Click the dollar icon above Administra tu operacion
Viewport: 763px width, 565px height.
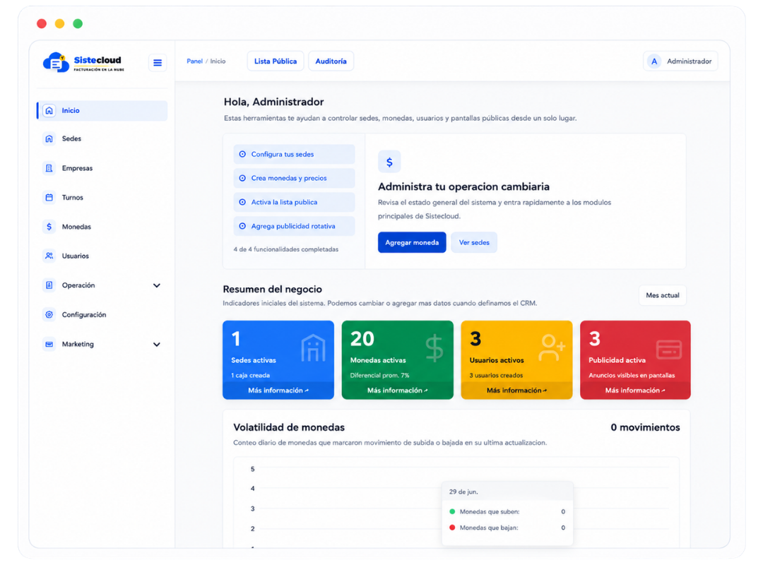tap(389, 162)
